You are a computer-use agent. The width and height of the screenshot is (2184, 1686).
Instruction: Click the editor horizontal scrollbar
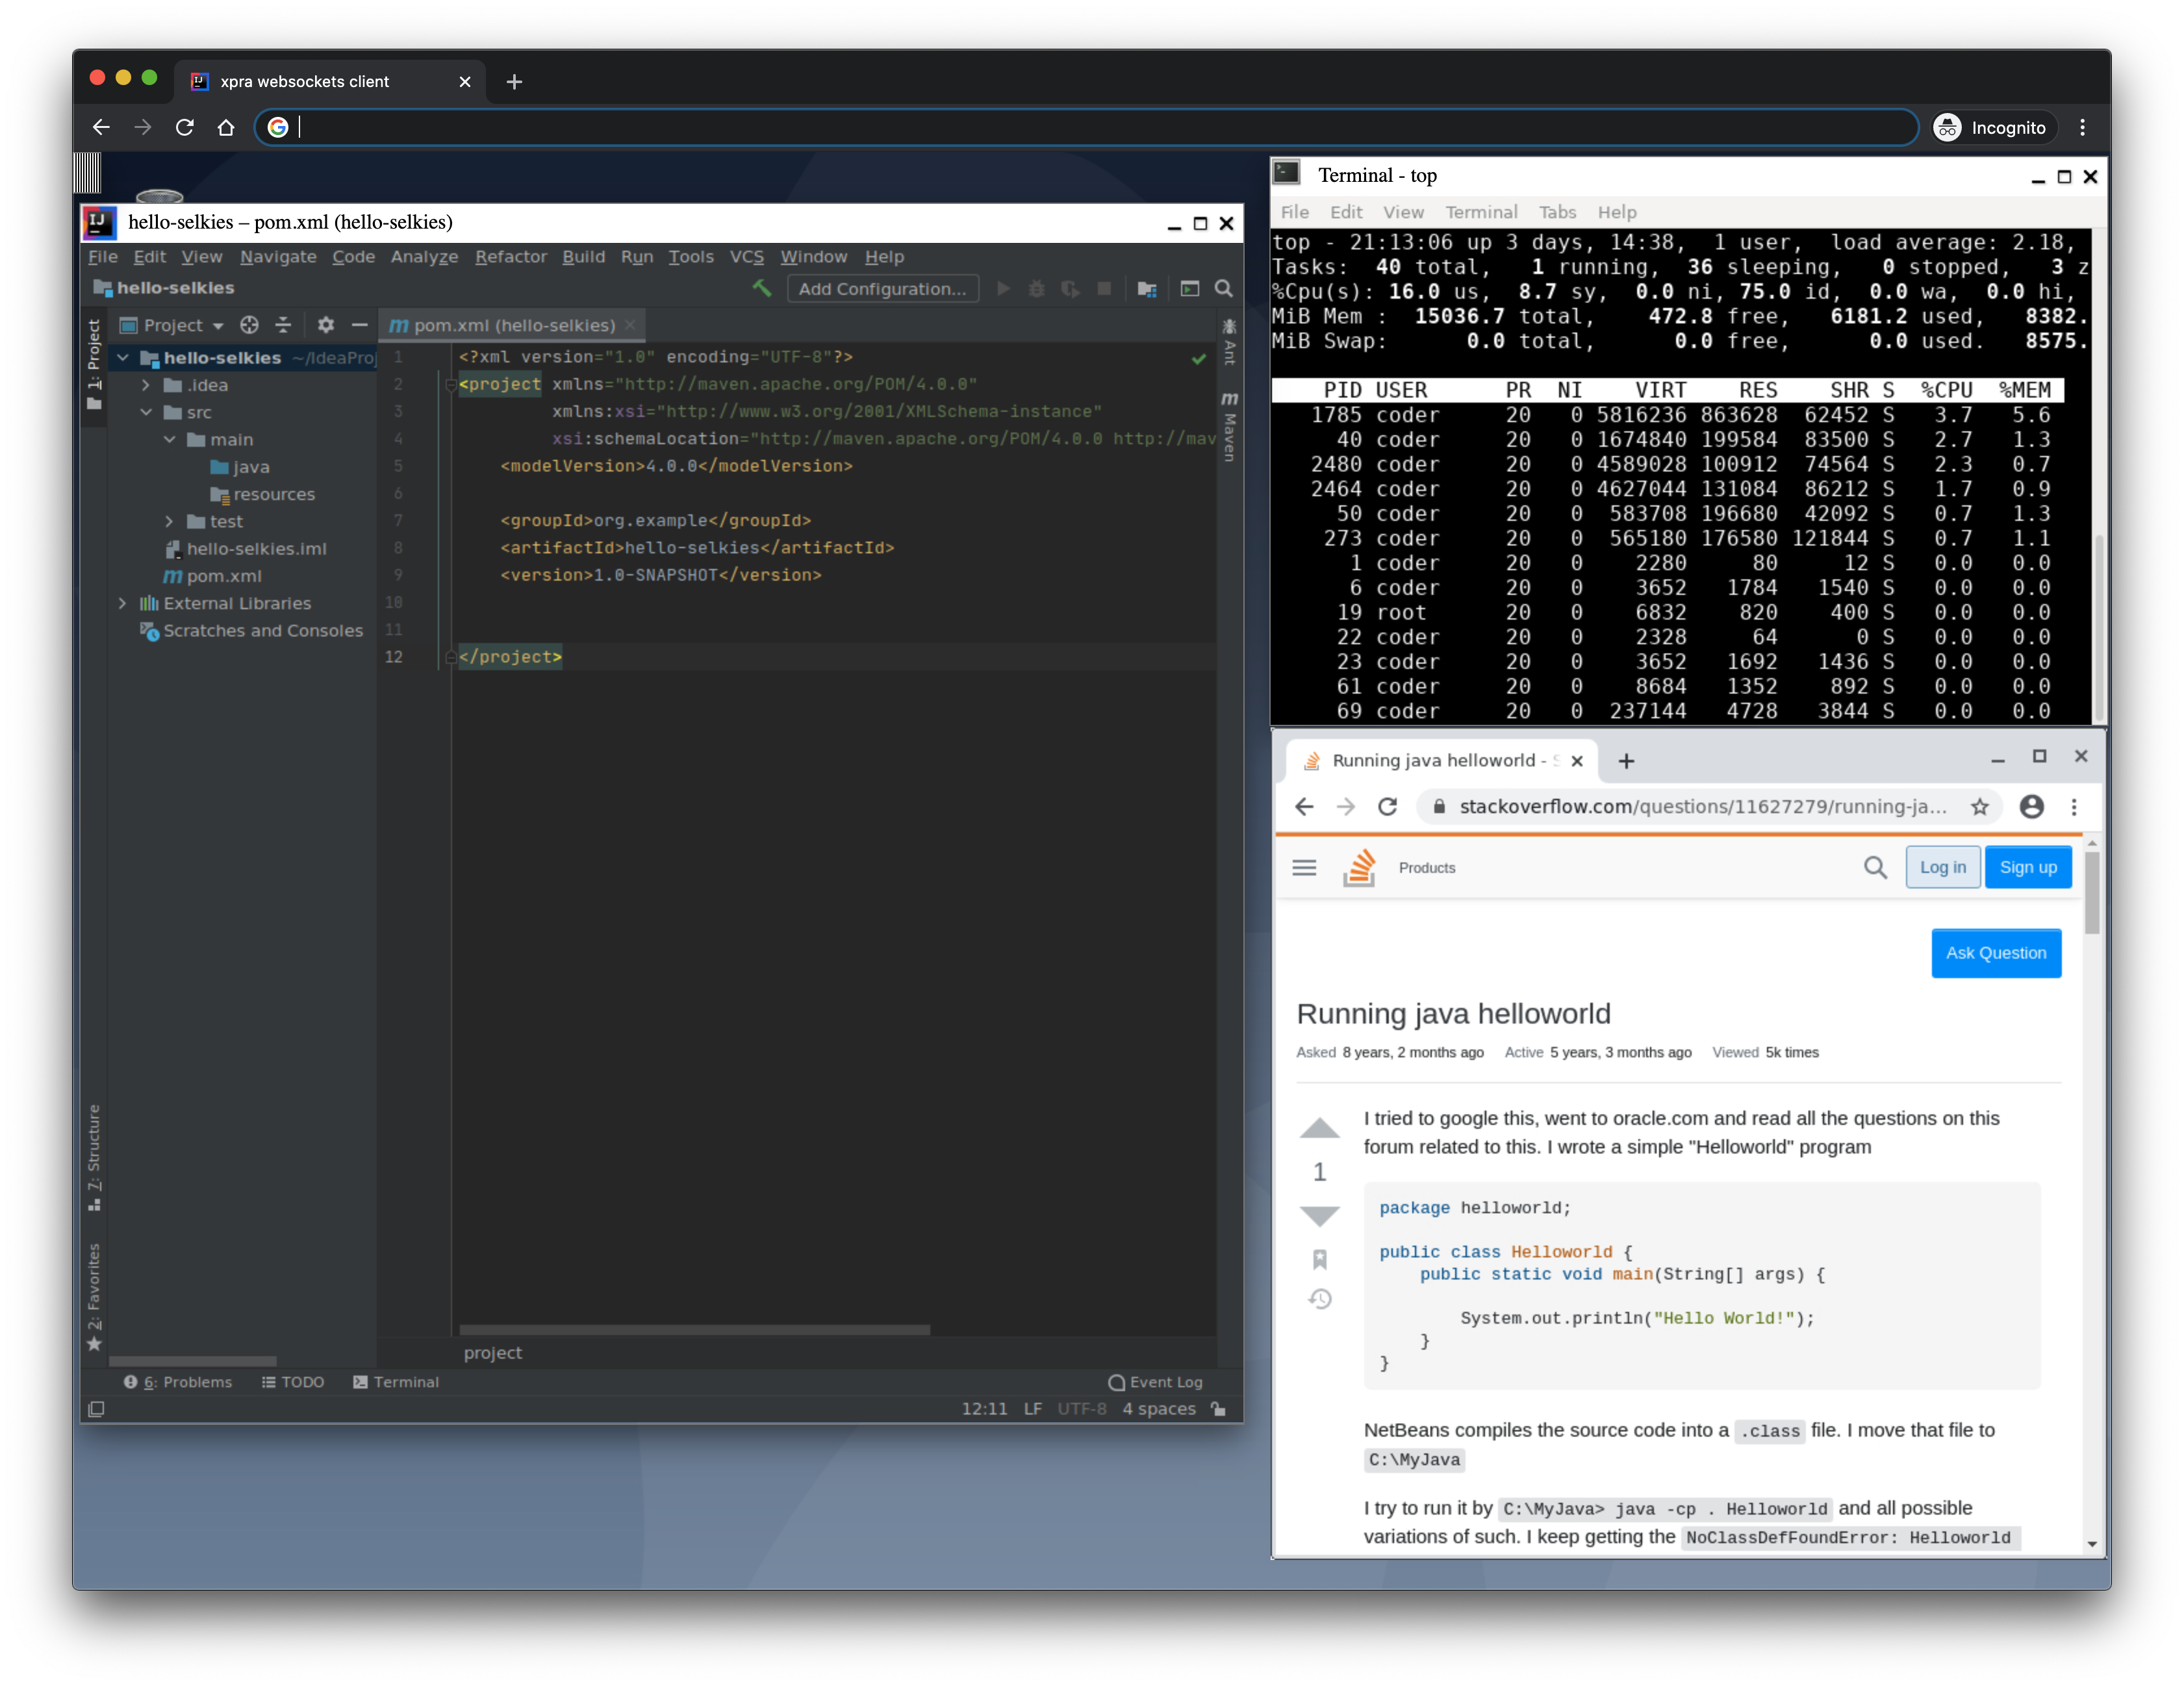pyautogui.click(x=694, y=1329)
